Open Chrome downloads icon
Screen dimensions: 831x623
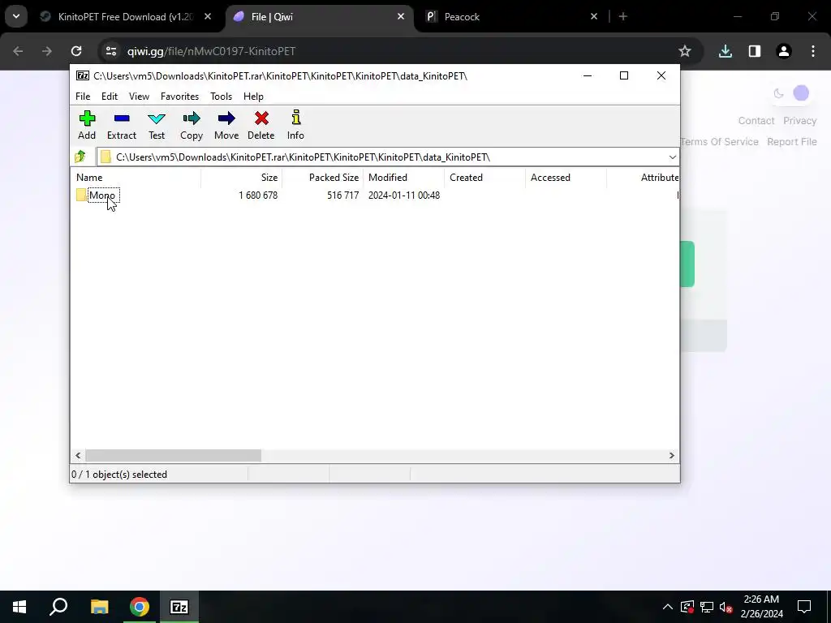coord(725,51)
